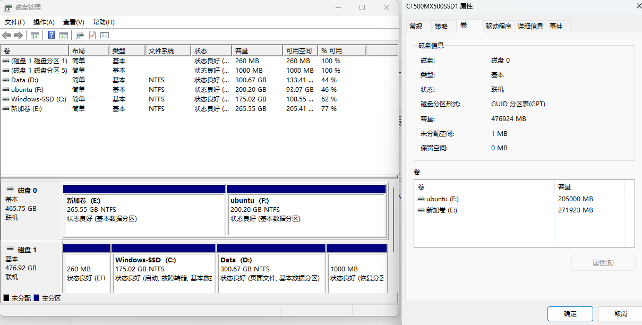The height and width of the screenshot is (325, 642).
Task: Open the 帮助(H) menu
Action: coord(104,22)
